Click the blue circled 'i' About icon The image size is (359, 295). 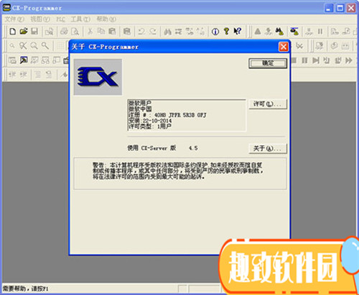pos(215,32)
